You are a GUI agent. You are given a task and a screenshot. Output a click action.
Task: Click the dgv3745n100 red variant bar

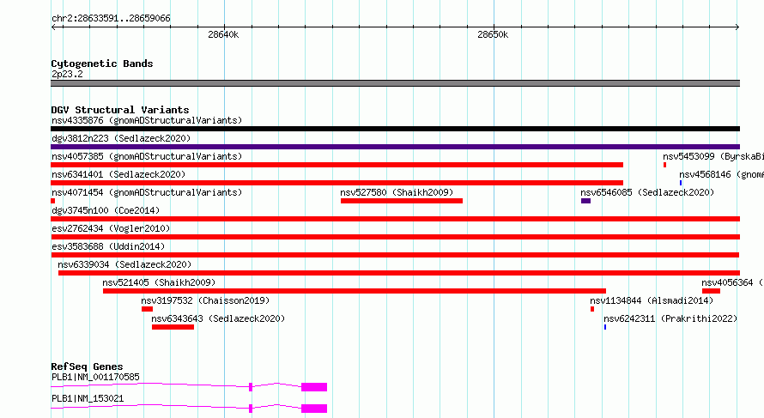click(x=395, y=219)
